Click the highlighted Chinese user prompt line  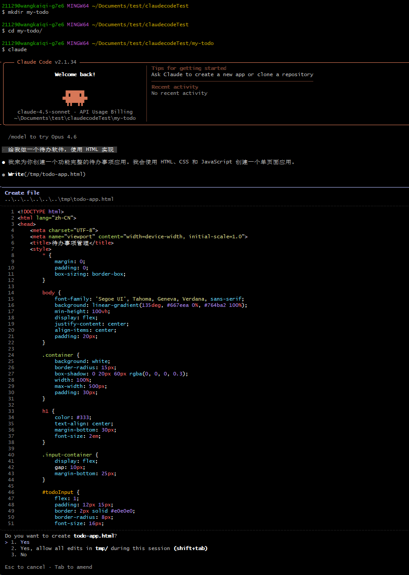[61, 150]
